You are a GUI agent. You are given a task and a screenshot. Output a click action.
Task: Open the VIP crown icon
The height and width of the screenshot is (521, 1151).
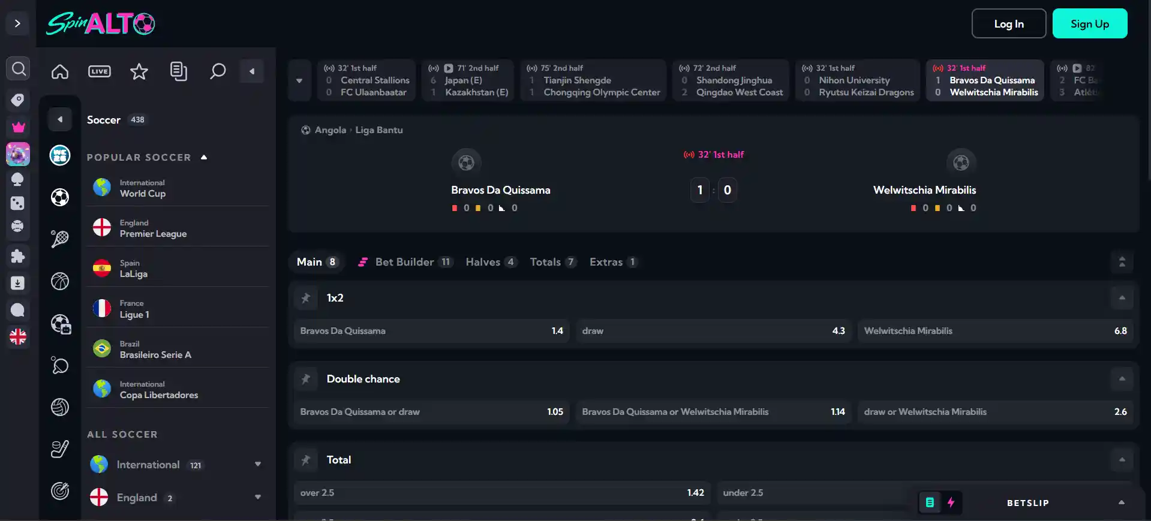(x=18, y=127)
